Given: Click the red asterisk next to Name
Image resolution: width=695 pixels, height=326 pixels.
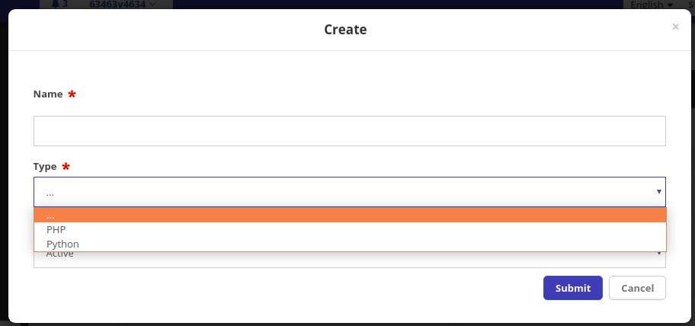Looking at the screenshot, I should (x=72, y=94).
